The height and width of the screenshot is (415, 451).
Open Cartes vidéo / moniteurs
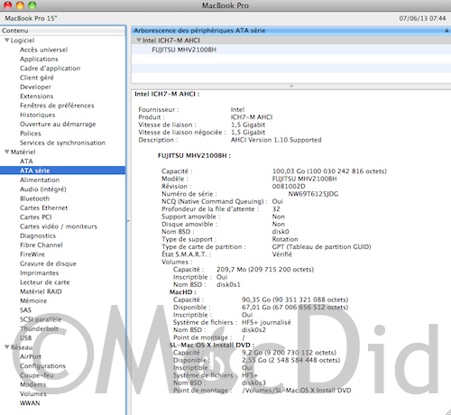coord(59,226)
